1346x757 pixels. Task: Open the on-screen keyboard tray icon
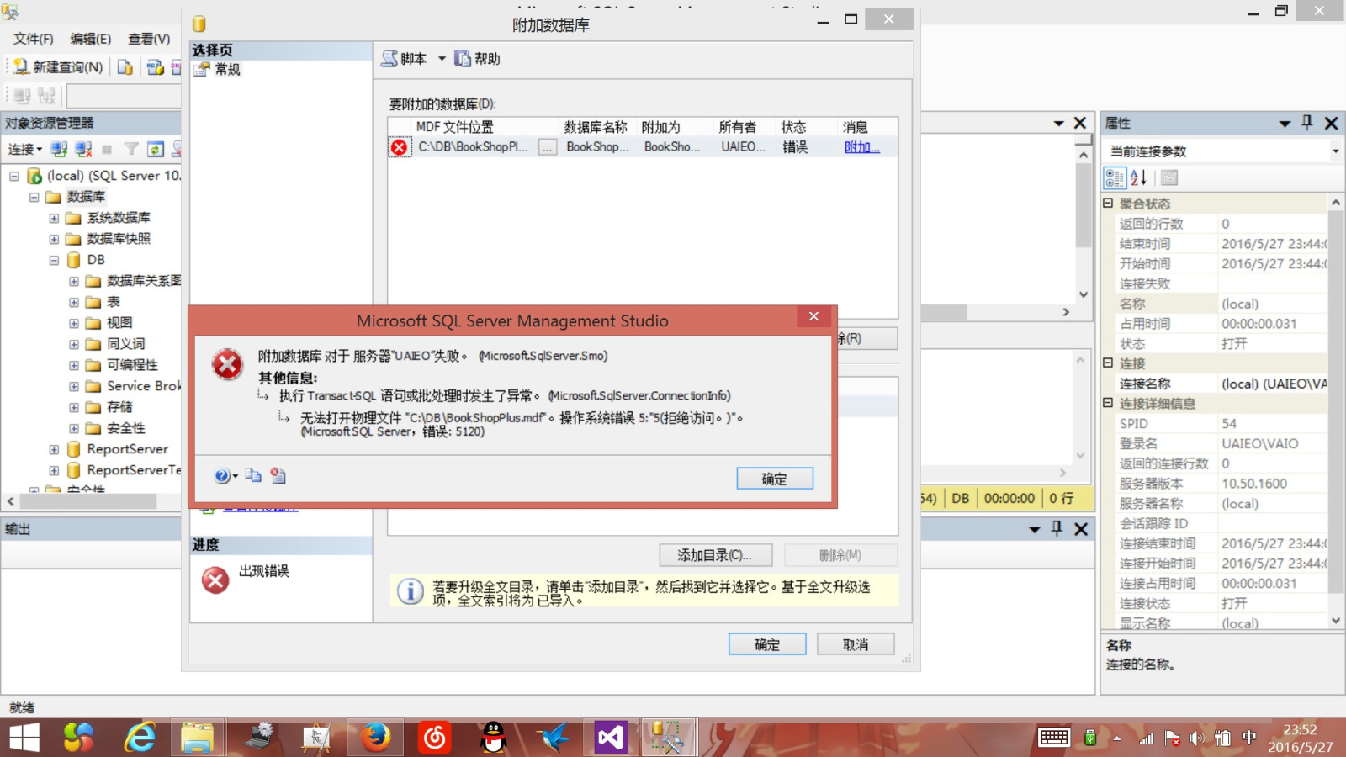tap(1053, 738)
